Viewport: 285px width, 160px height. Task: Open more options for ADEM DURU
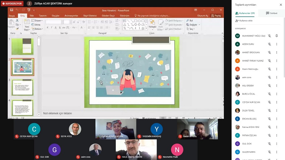point(277,44)
